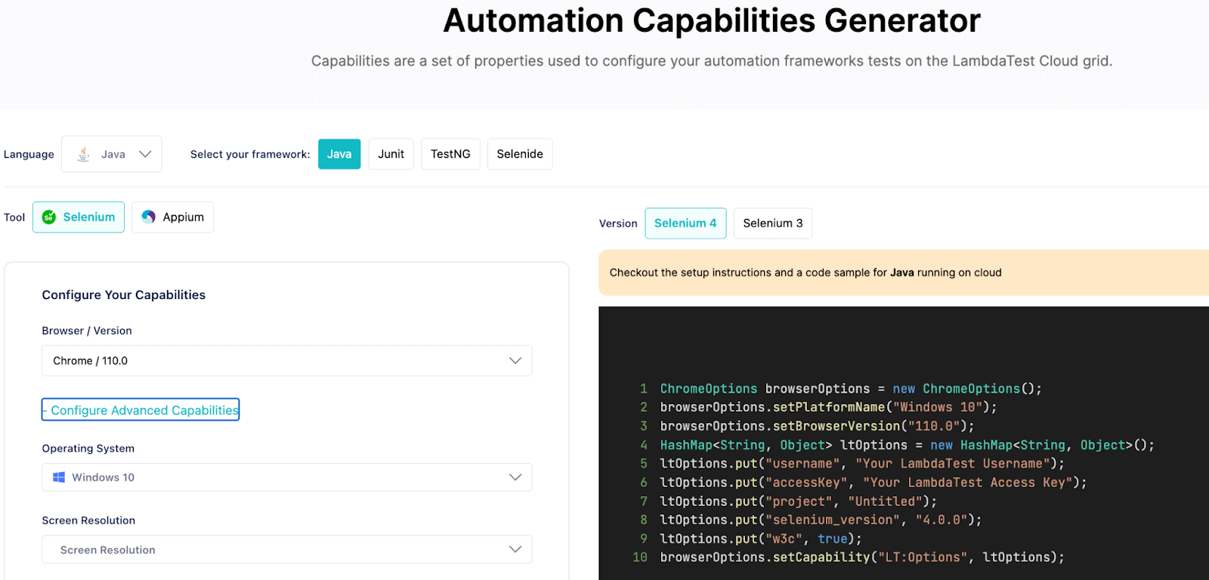The height and width of the screenshot is (580, 1209).
Task: Click the ltOptions.put("project", "Untitled") line
Action: (x=799, y=501)
